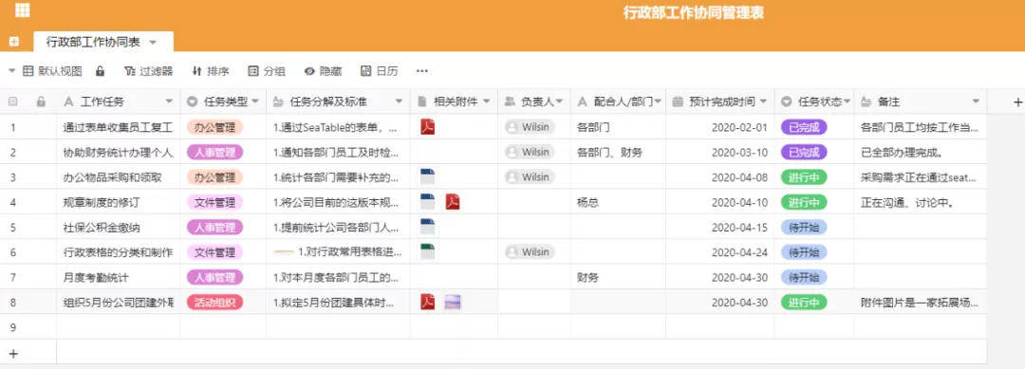Open the apps grid icon at top-left
1025x369 pixels.
[22, 9]
